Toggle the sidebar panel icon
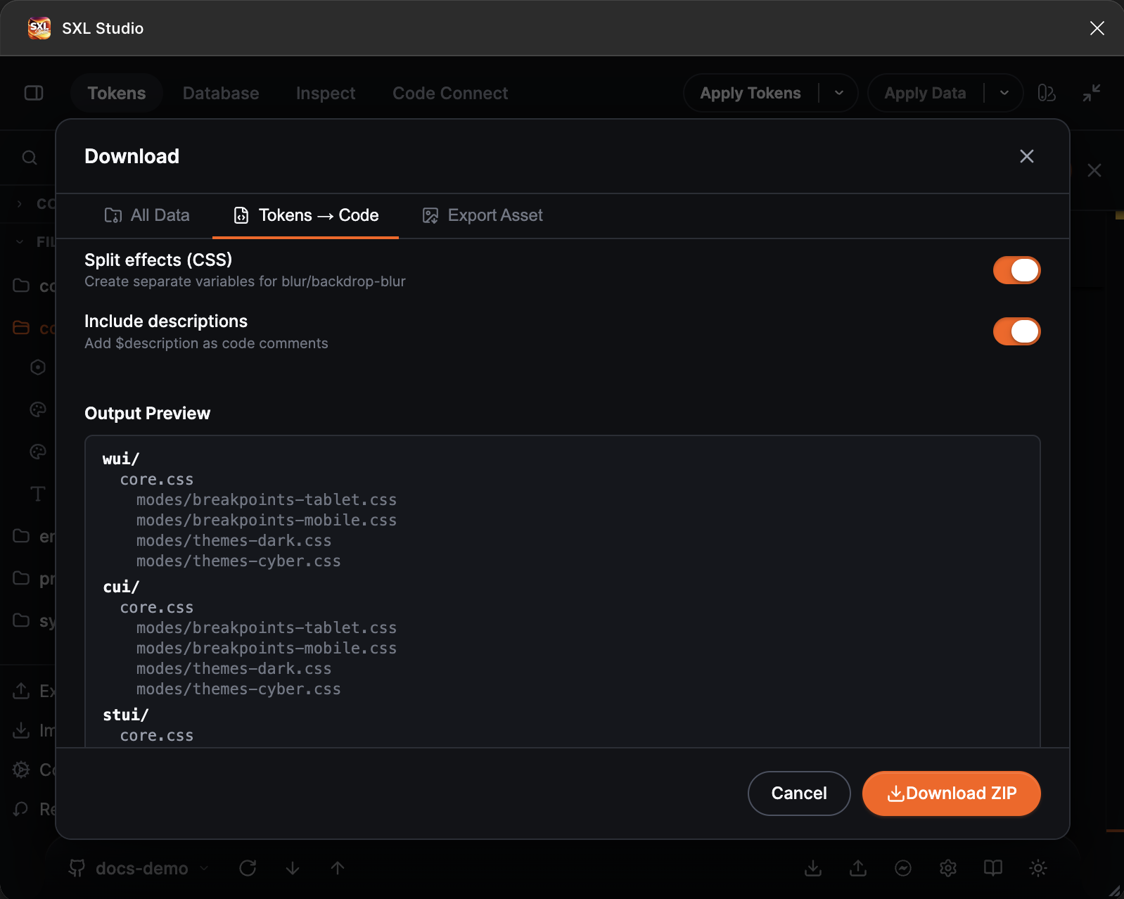 [x=34, y=93]
